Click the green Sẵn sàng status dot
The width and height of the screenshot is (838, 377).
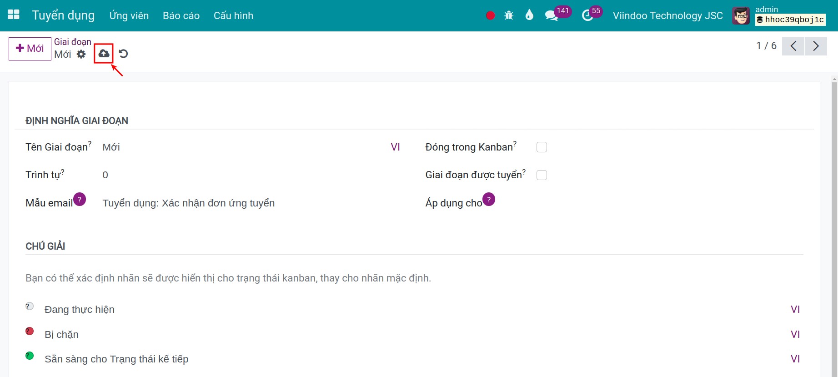[30, 356]
